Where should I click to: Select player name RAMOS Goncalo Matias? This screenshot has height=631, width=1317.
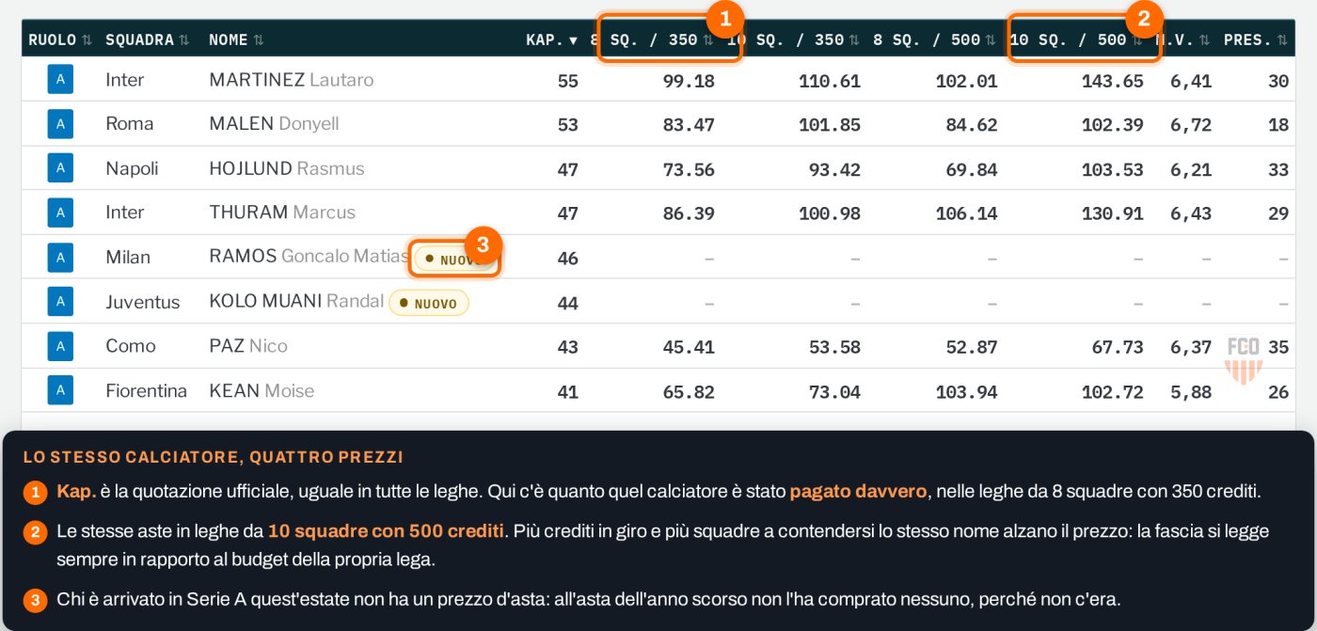tap(309, 257)
